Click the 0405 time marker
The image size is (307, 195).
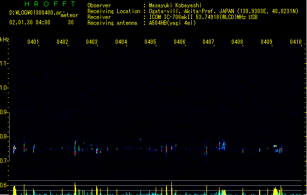pyautogui.click(x=150, y=41)
